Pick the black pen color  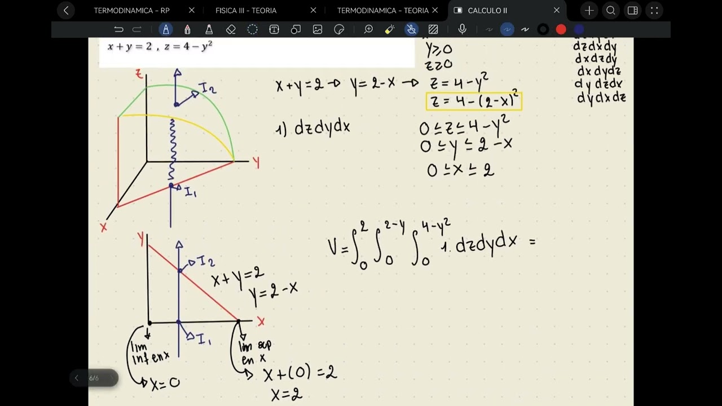coord(543,29)
